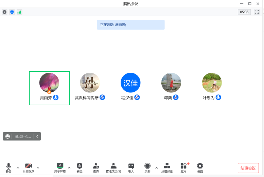Expand video options arrow beside 开启视频
This screenshot has width=264, height=177.
[x=38, y=167]
